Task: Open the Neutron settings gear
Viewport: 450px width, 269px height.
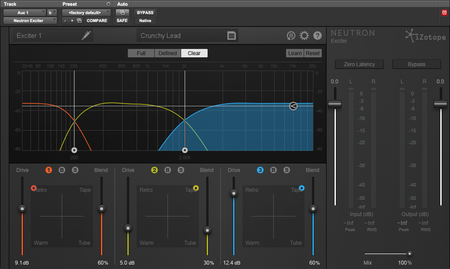Action: (304, 36)
